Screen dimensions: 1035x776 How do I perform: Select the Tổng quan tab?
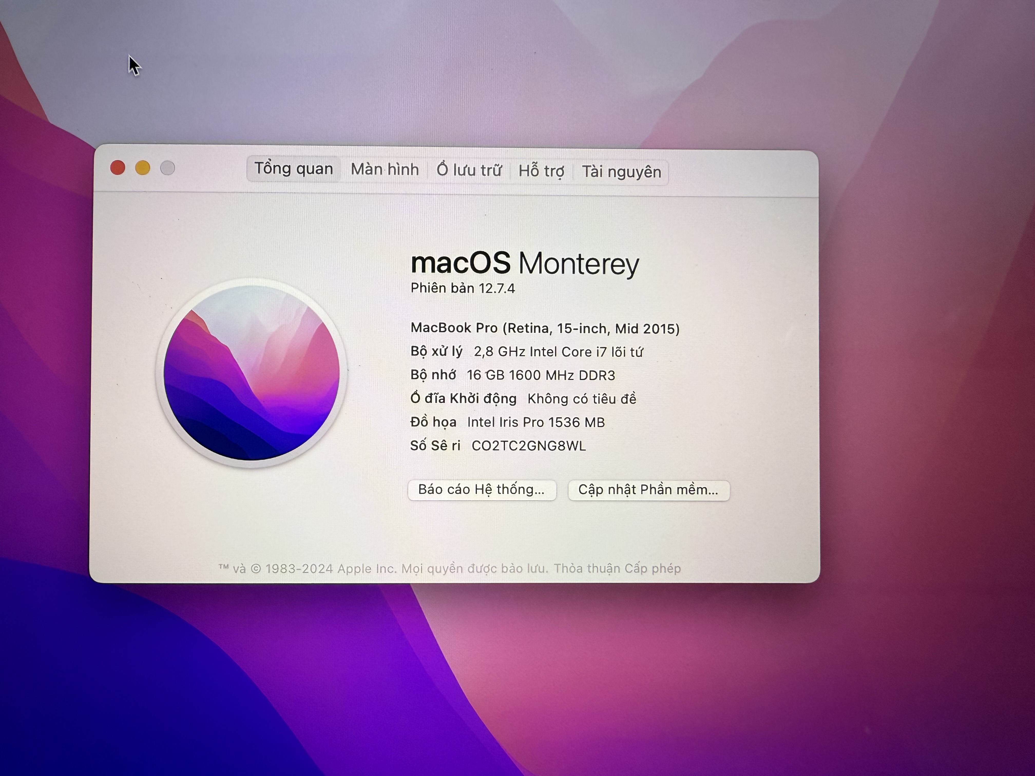click(293, 169)
